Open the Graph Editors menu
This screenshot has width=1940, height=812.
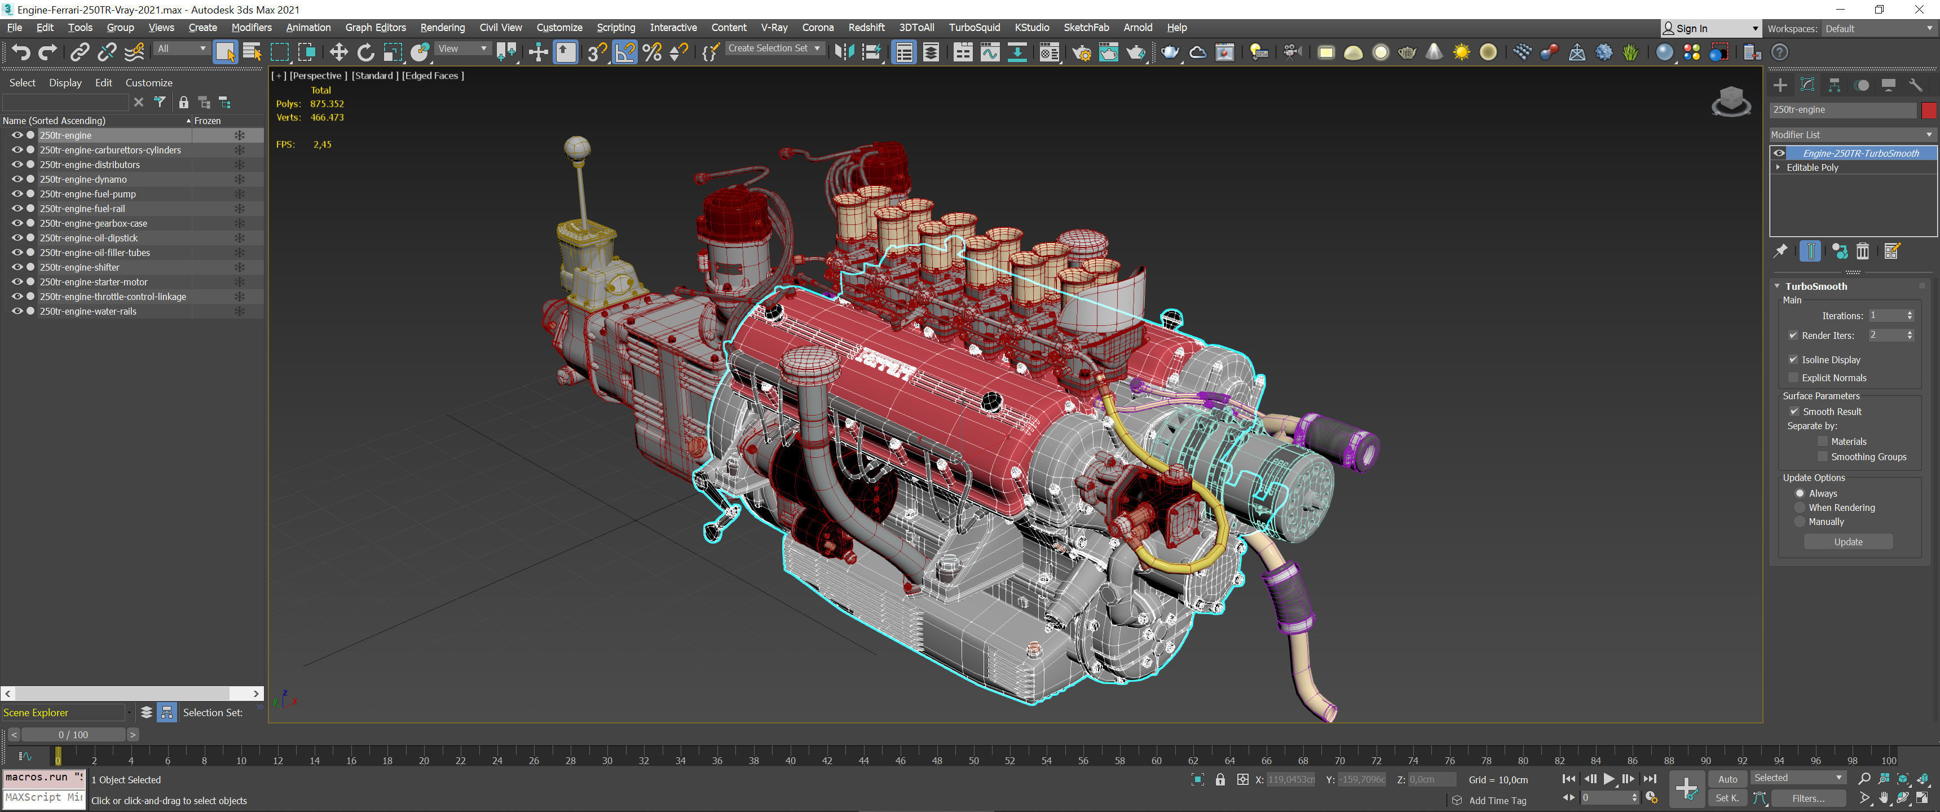point(375,27)
